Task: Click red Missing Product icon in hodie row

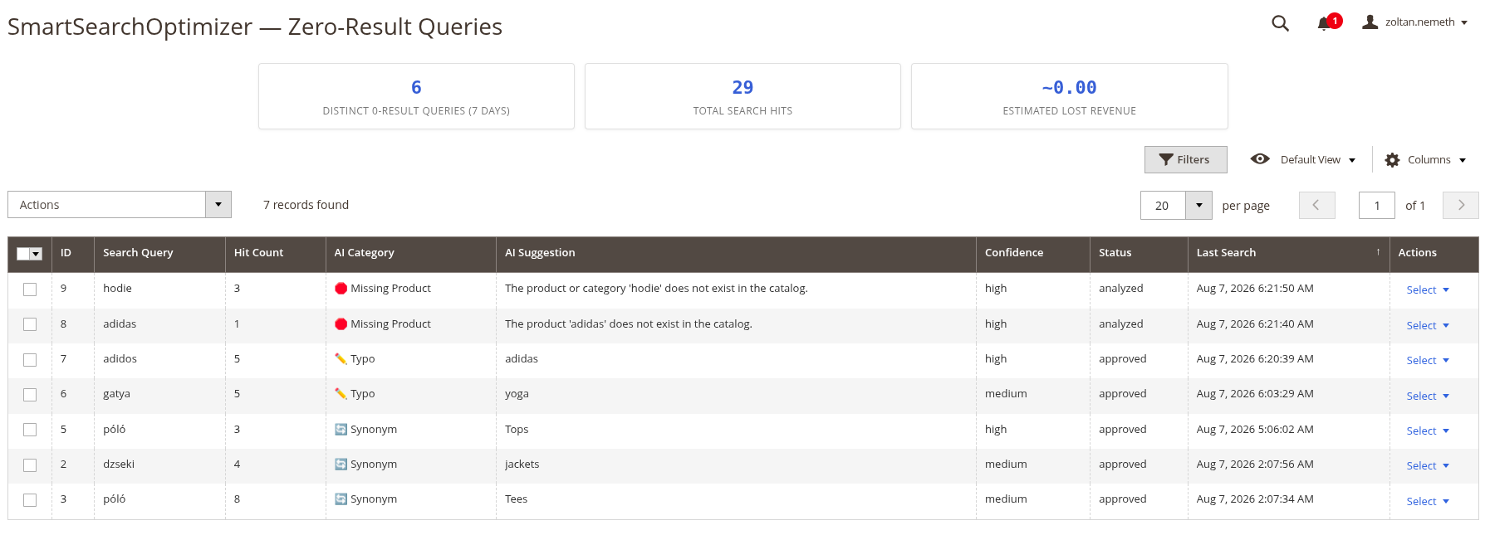Action: point(341,289)
